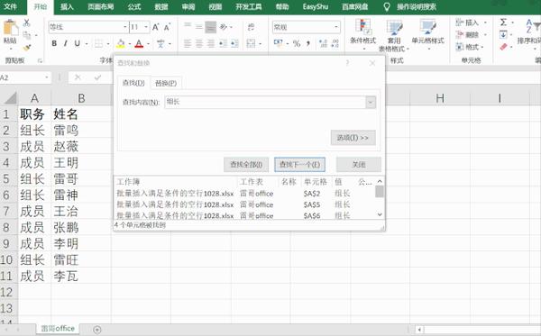
Task: Click Increase Decimal icon
Action: coord(324,43)
